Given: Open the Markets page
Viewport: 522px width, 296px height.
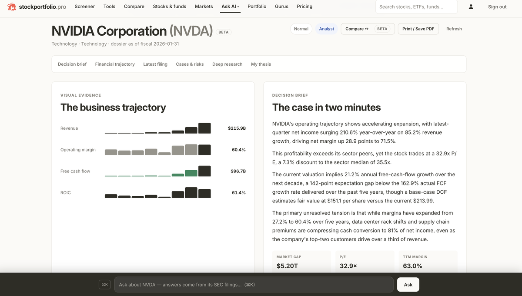Looking at the screenshot, I should point(204,7).
